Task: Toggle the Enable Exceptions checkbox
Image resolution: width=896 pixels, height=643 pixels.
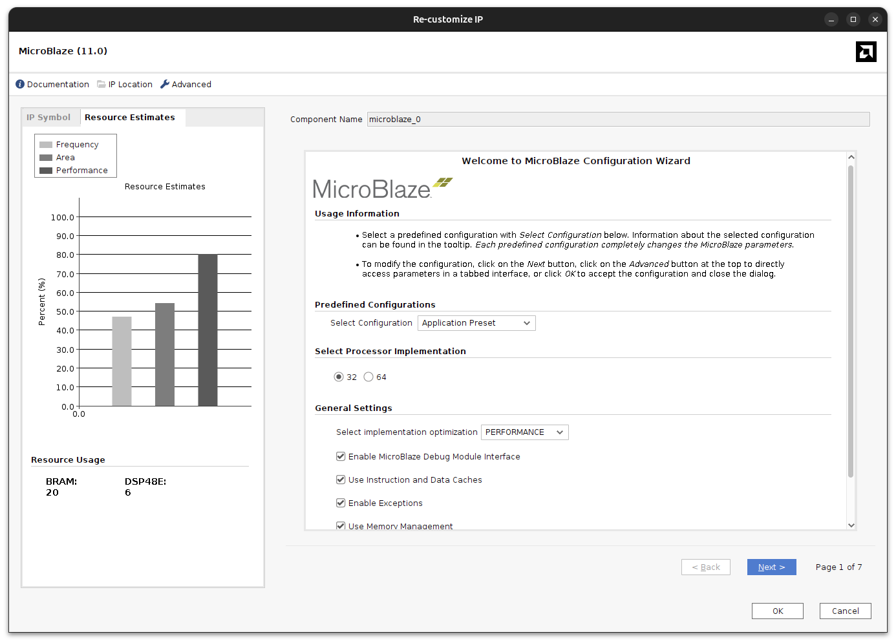Action: [341, 503]
